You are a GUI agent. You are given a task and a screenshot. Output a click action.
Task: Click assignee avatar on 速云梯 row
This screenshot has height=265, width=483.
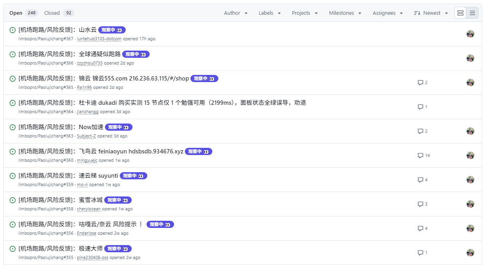point(470,180)
